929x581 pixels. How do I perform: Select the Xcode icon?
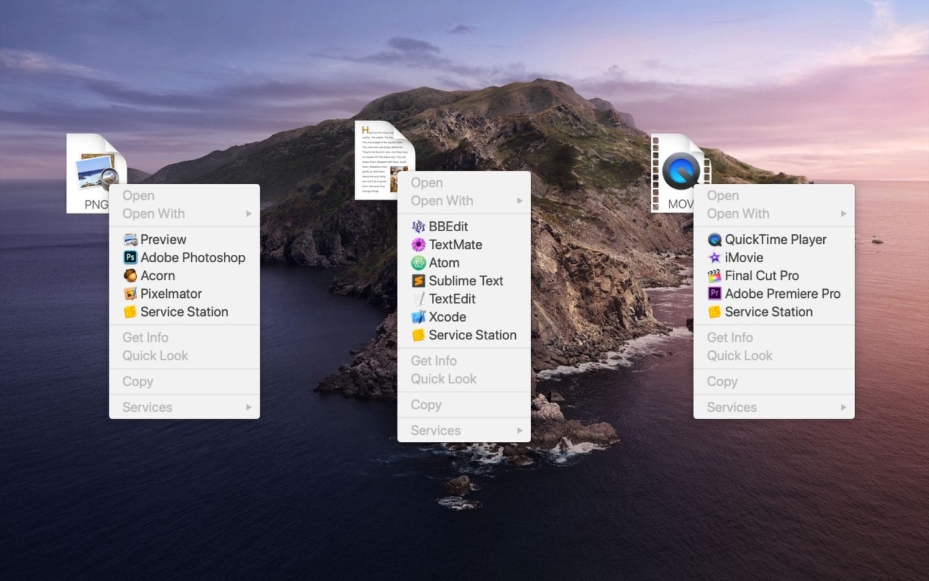coord(418,317)
